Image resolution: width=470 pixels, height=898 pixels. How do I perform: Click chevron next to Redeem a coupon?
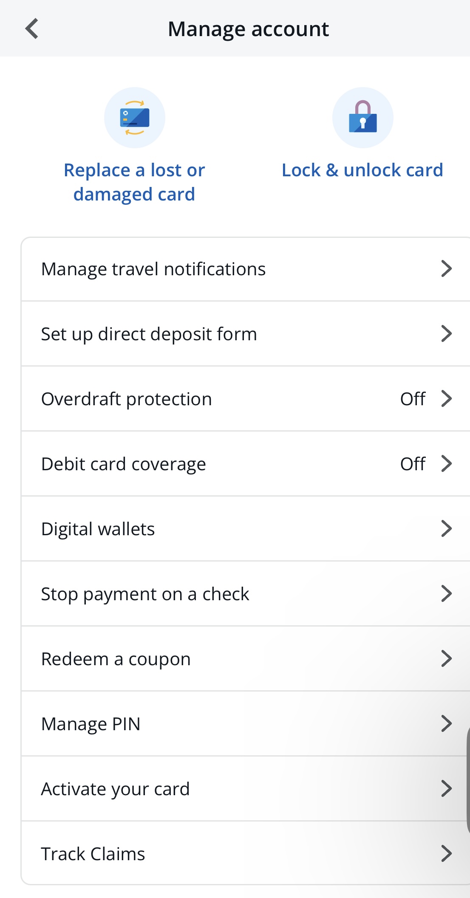446,659
